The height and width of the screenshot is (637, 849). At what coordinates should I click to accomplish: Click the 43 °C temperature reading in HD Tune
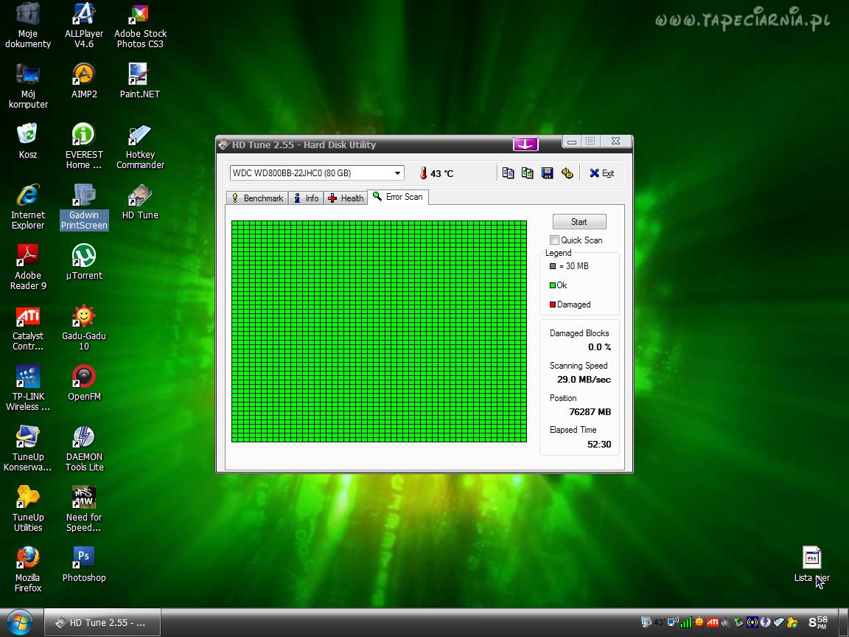[x=442, y=173]
